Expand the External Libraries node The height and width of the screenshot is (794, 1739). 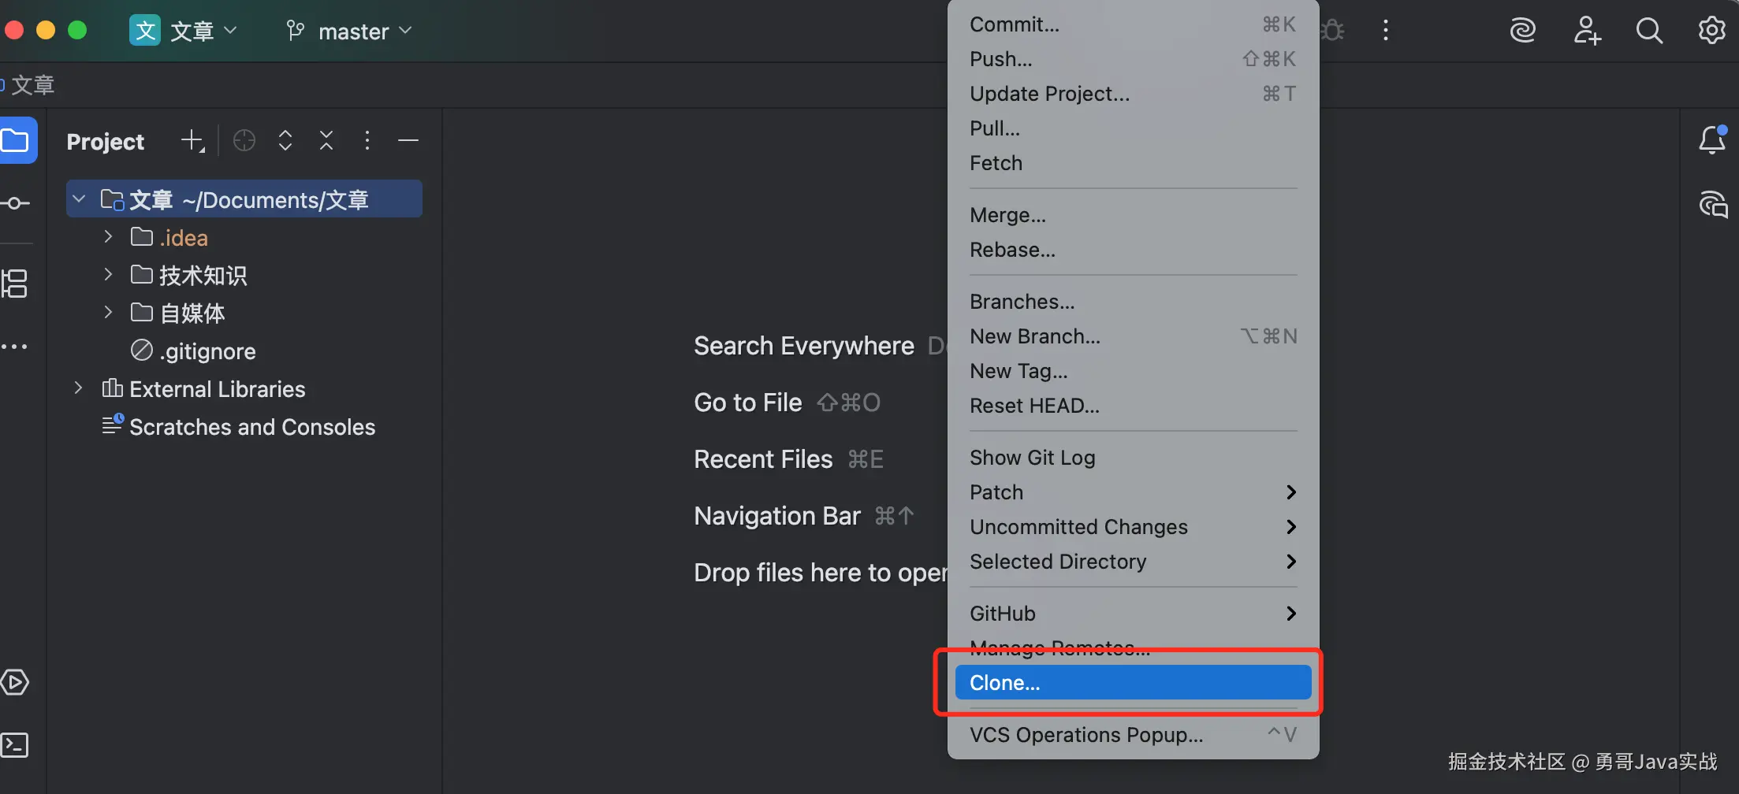coord(78,388)
